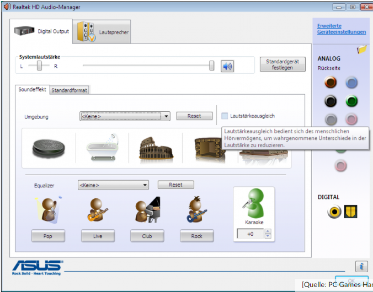
Task: Open the yellow folder connector settings icon
Action: pos(361,50)
